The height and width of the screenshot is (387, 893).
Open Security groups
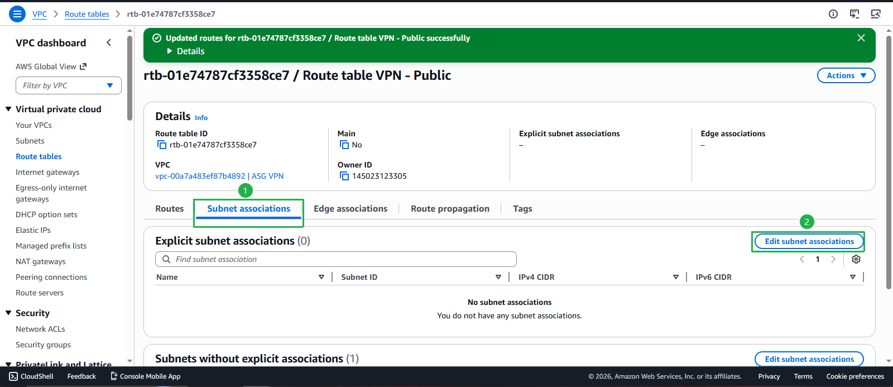tap(44, 345)
